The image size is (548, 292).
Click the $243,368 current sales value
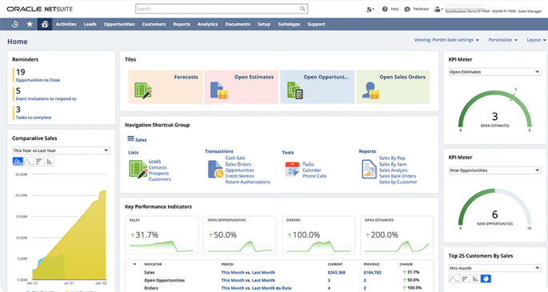click(337, 273)
